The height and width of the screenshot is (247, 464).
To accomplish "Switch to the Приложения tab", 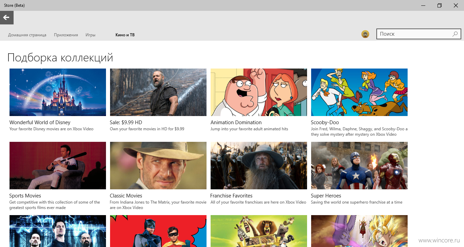I will click(66, 35).
